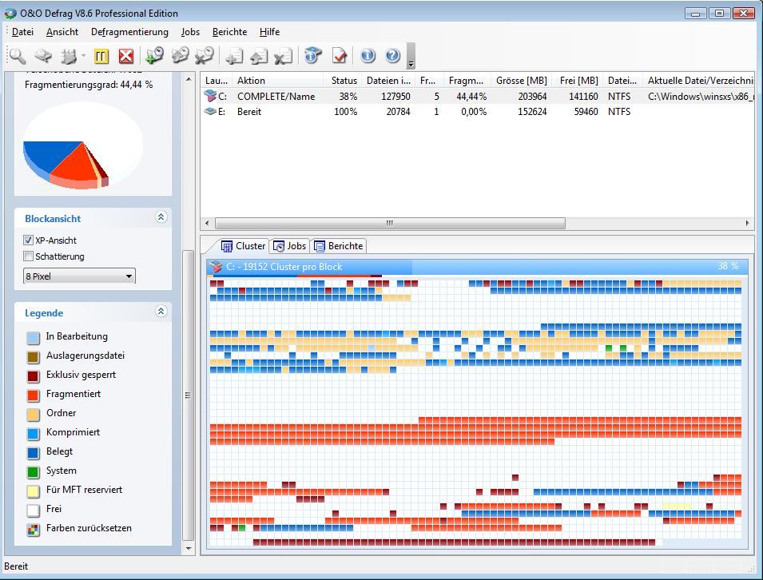Click the drive-with-magnifier analysis toolbar icon
The width and height of the screenshot is (763, 580).
(x=43, y=56)
